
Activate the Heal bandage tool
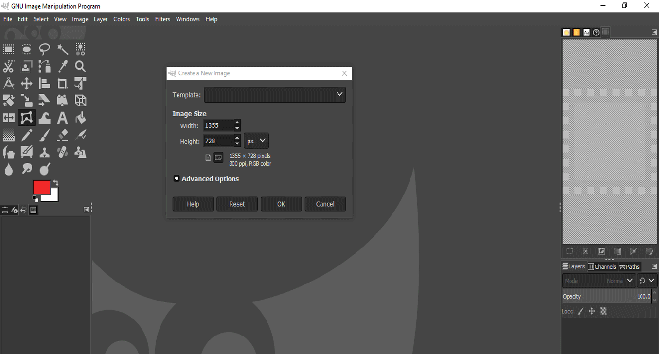(63, 152)
